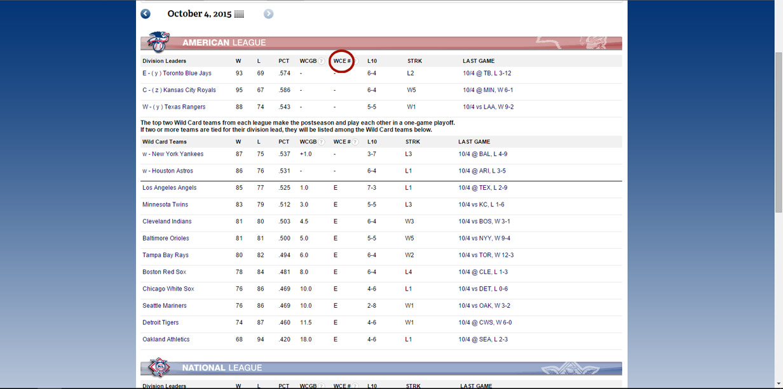Image resolution: width=783 pixels, height=389 pixels.
Task: Open WCGB help icon in AL Division Leaders header
Action: tap(322, 62)
